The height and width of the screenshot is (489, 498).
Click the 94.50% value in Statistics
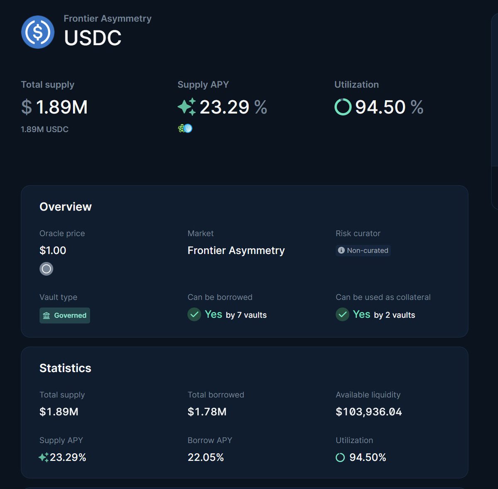[x=368, y=457]
